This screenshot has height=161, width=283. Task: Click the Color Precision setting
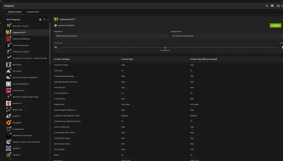(x=60, y=88)
